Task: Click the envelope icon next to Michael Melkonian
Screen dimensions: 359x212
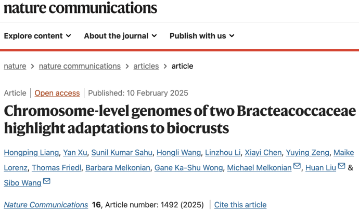Action: click(x=297, y=167)
